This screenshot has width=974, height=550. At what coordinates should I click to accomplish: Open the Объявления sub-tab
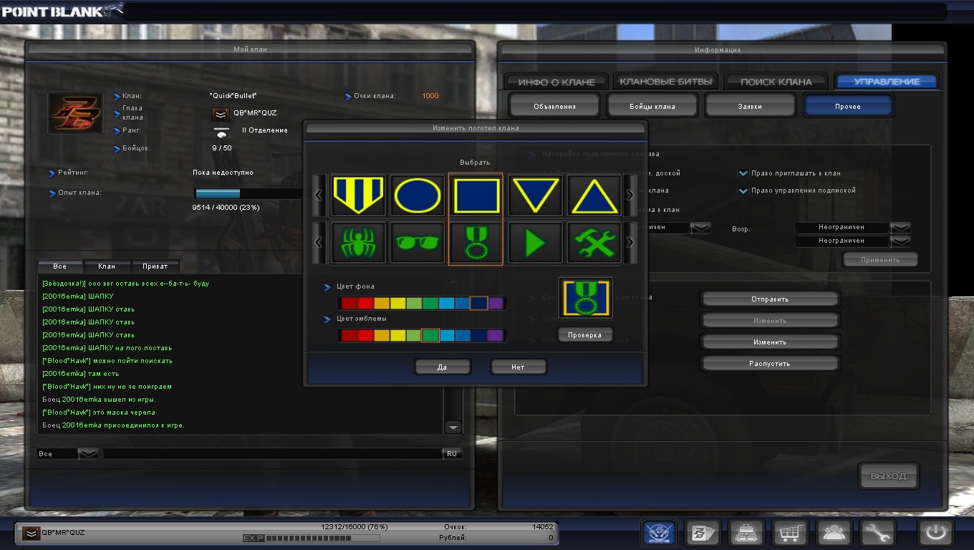point(554,106)
